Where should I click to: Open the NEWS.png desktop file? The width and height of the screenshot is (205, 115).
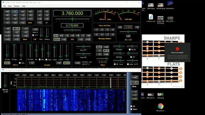[x=151, y=6]
